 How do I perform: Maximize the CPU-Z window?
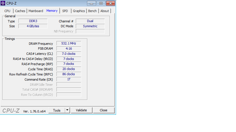coord(101,3)
